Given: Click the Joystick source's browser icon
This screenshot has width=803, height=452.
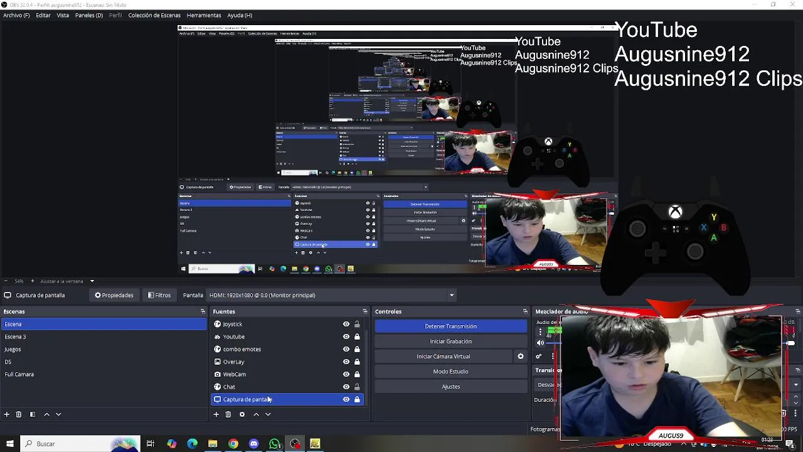Looking at the screenshot, I should (218, 324).
